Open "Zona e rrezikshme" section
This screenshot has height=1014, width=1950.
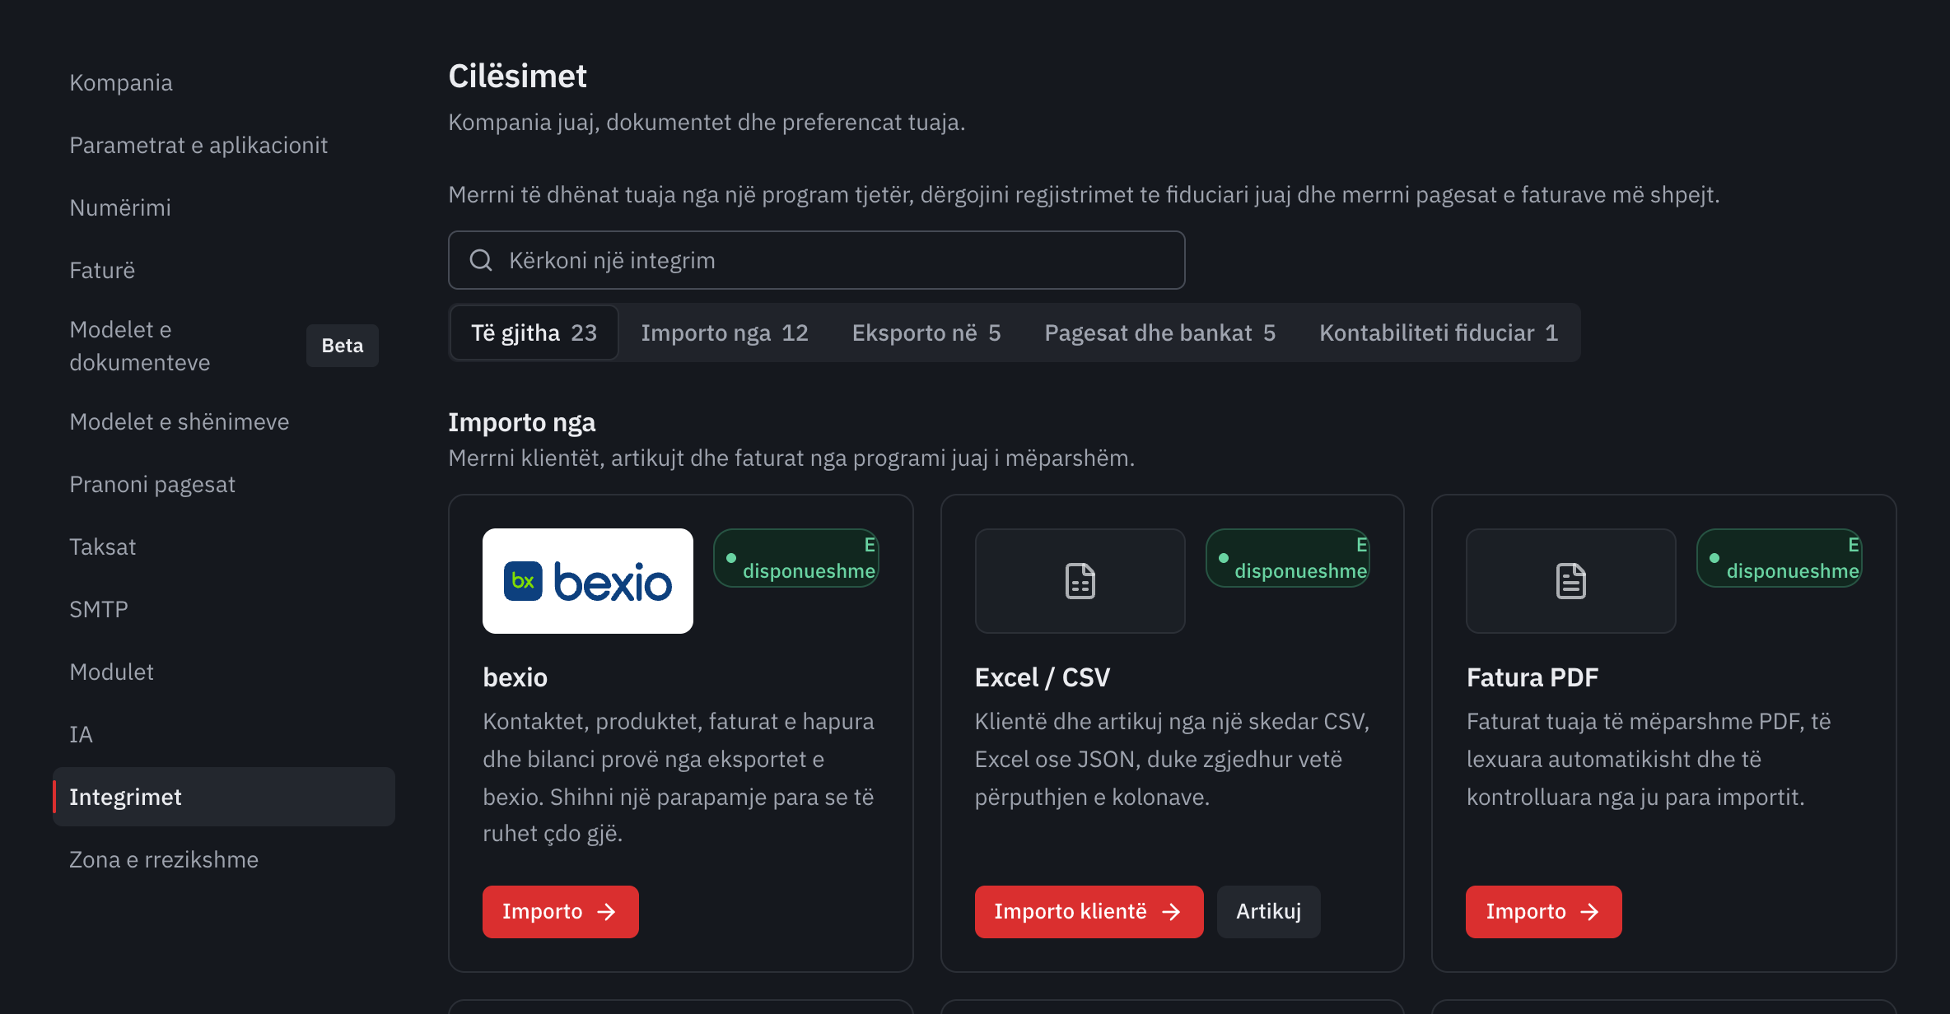(224, 859)
